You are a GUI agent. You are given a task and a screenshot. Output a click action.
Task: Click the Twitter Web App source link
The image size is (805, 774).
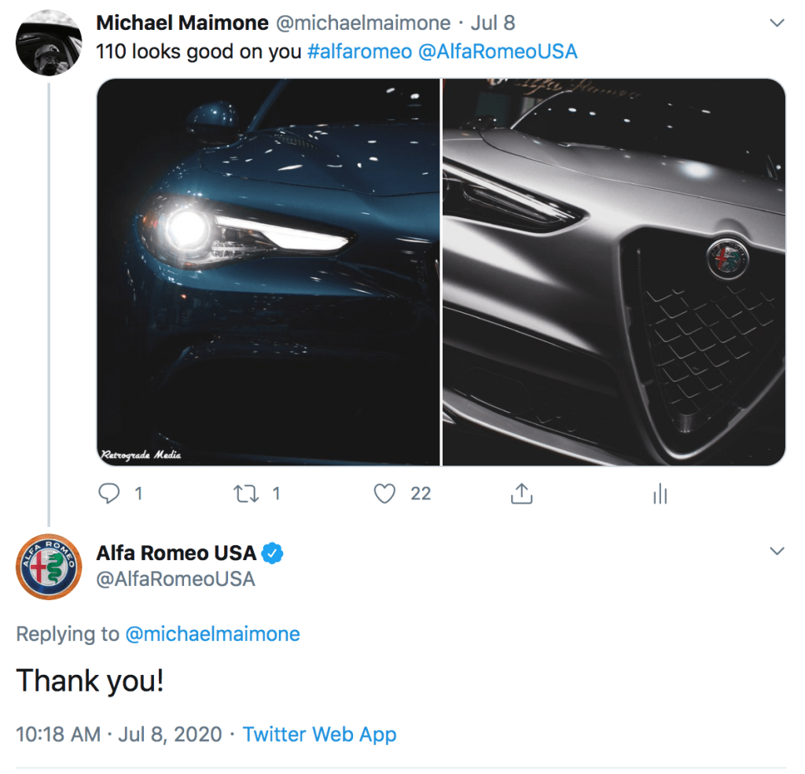point(319,735)
